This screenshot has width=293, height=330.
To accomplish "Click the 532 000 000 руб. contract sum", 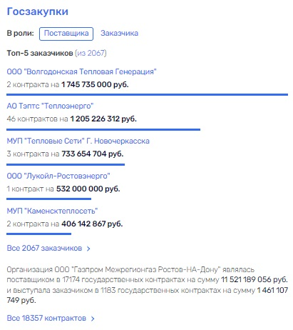I will [x=88, y=189].
